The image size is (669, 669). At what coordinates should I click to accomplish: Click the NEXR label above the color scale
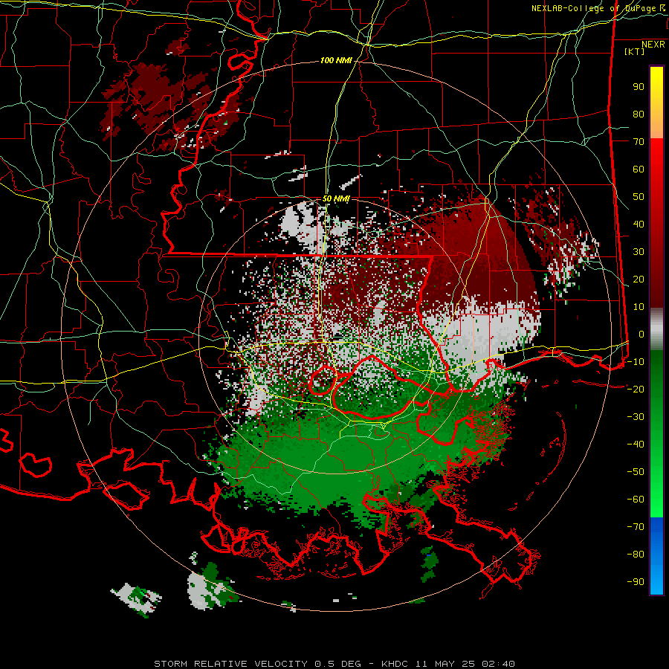tap(653, 45)
